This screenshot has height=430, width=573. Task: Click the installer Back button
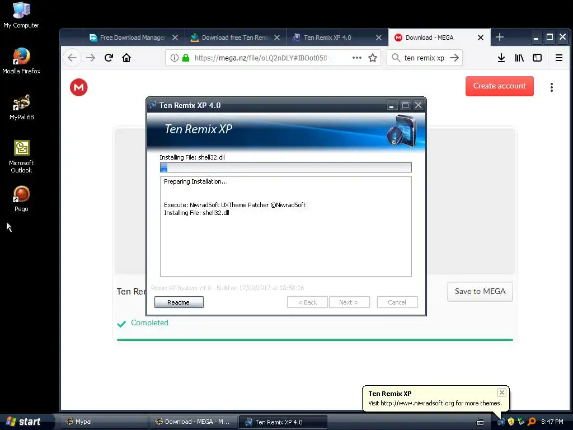pos(307,302)
